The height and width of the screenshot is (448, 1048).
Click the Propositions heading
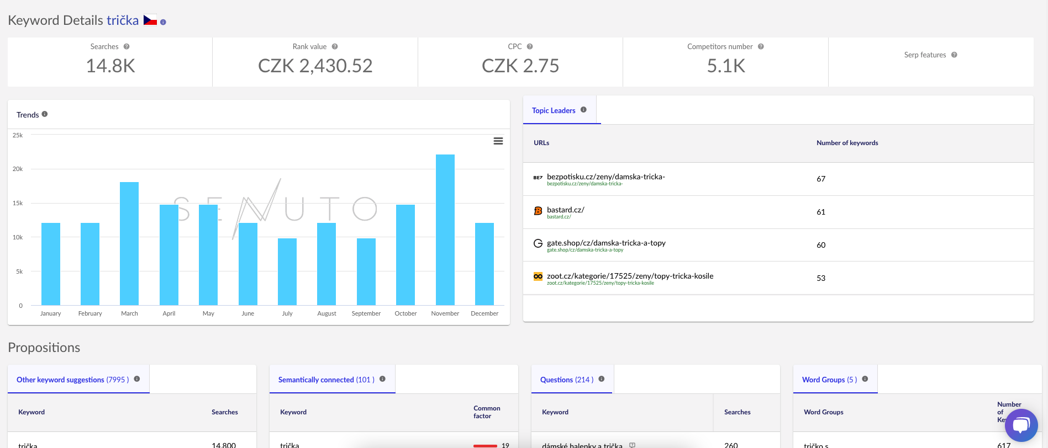(44, 348)
